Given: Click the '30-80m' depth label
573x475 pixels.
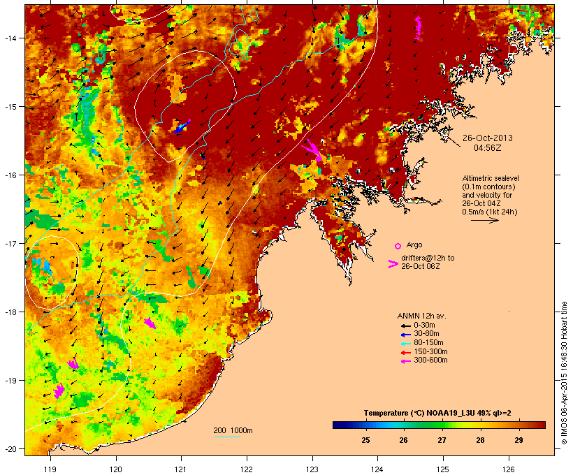Looking at the screenshot, I should (x=426, y=334).
